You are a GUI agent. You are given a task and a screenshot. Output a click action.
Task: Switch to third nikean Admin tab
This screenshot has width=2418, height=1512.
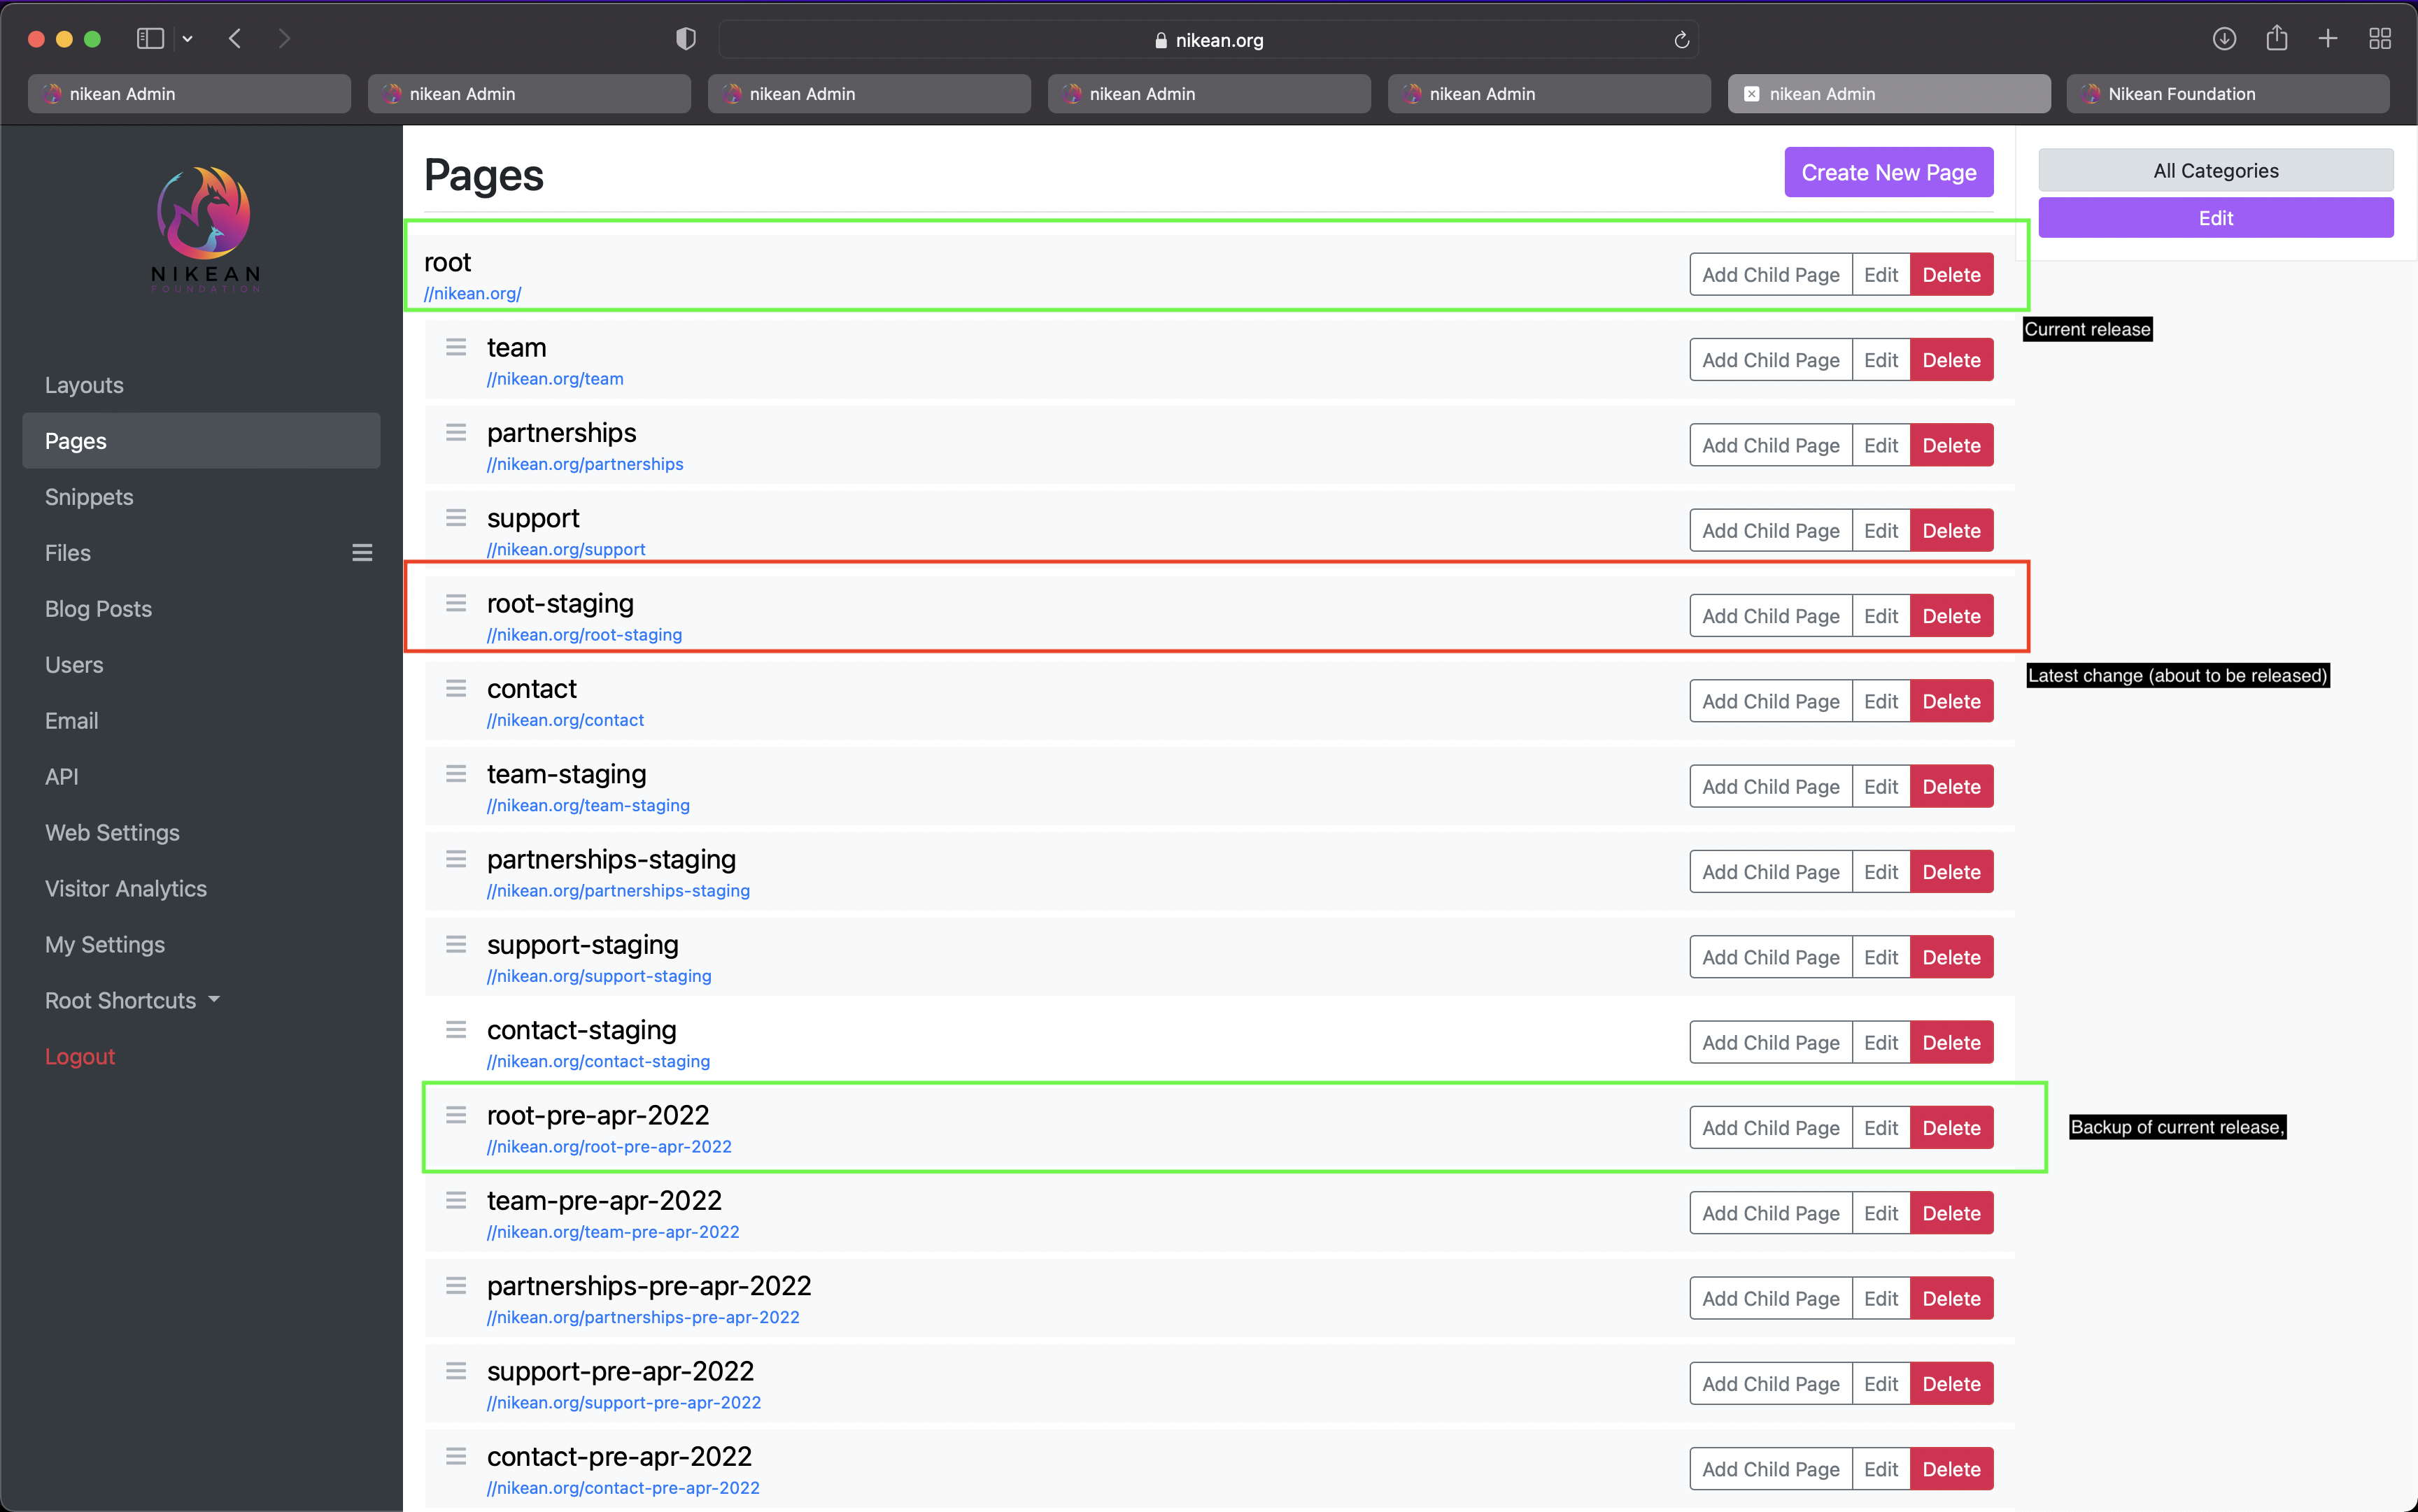click(870, 94)
